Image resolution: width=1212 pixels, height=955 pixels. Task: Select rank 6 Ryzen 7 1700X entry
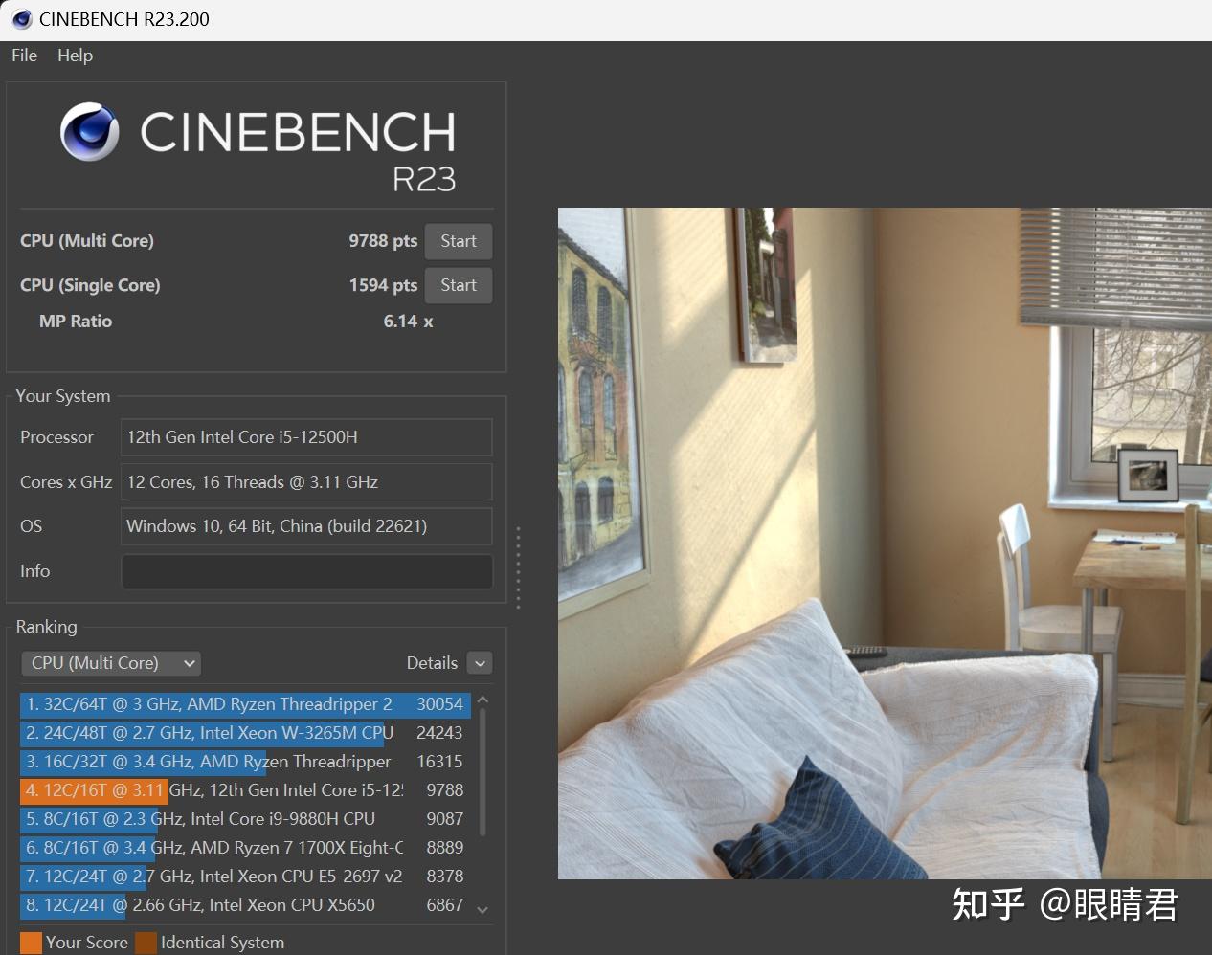click(x=245, y=848)
